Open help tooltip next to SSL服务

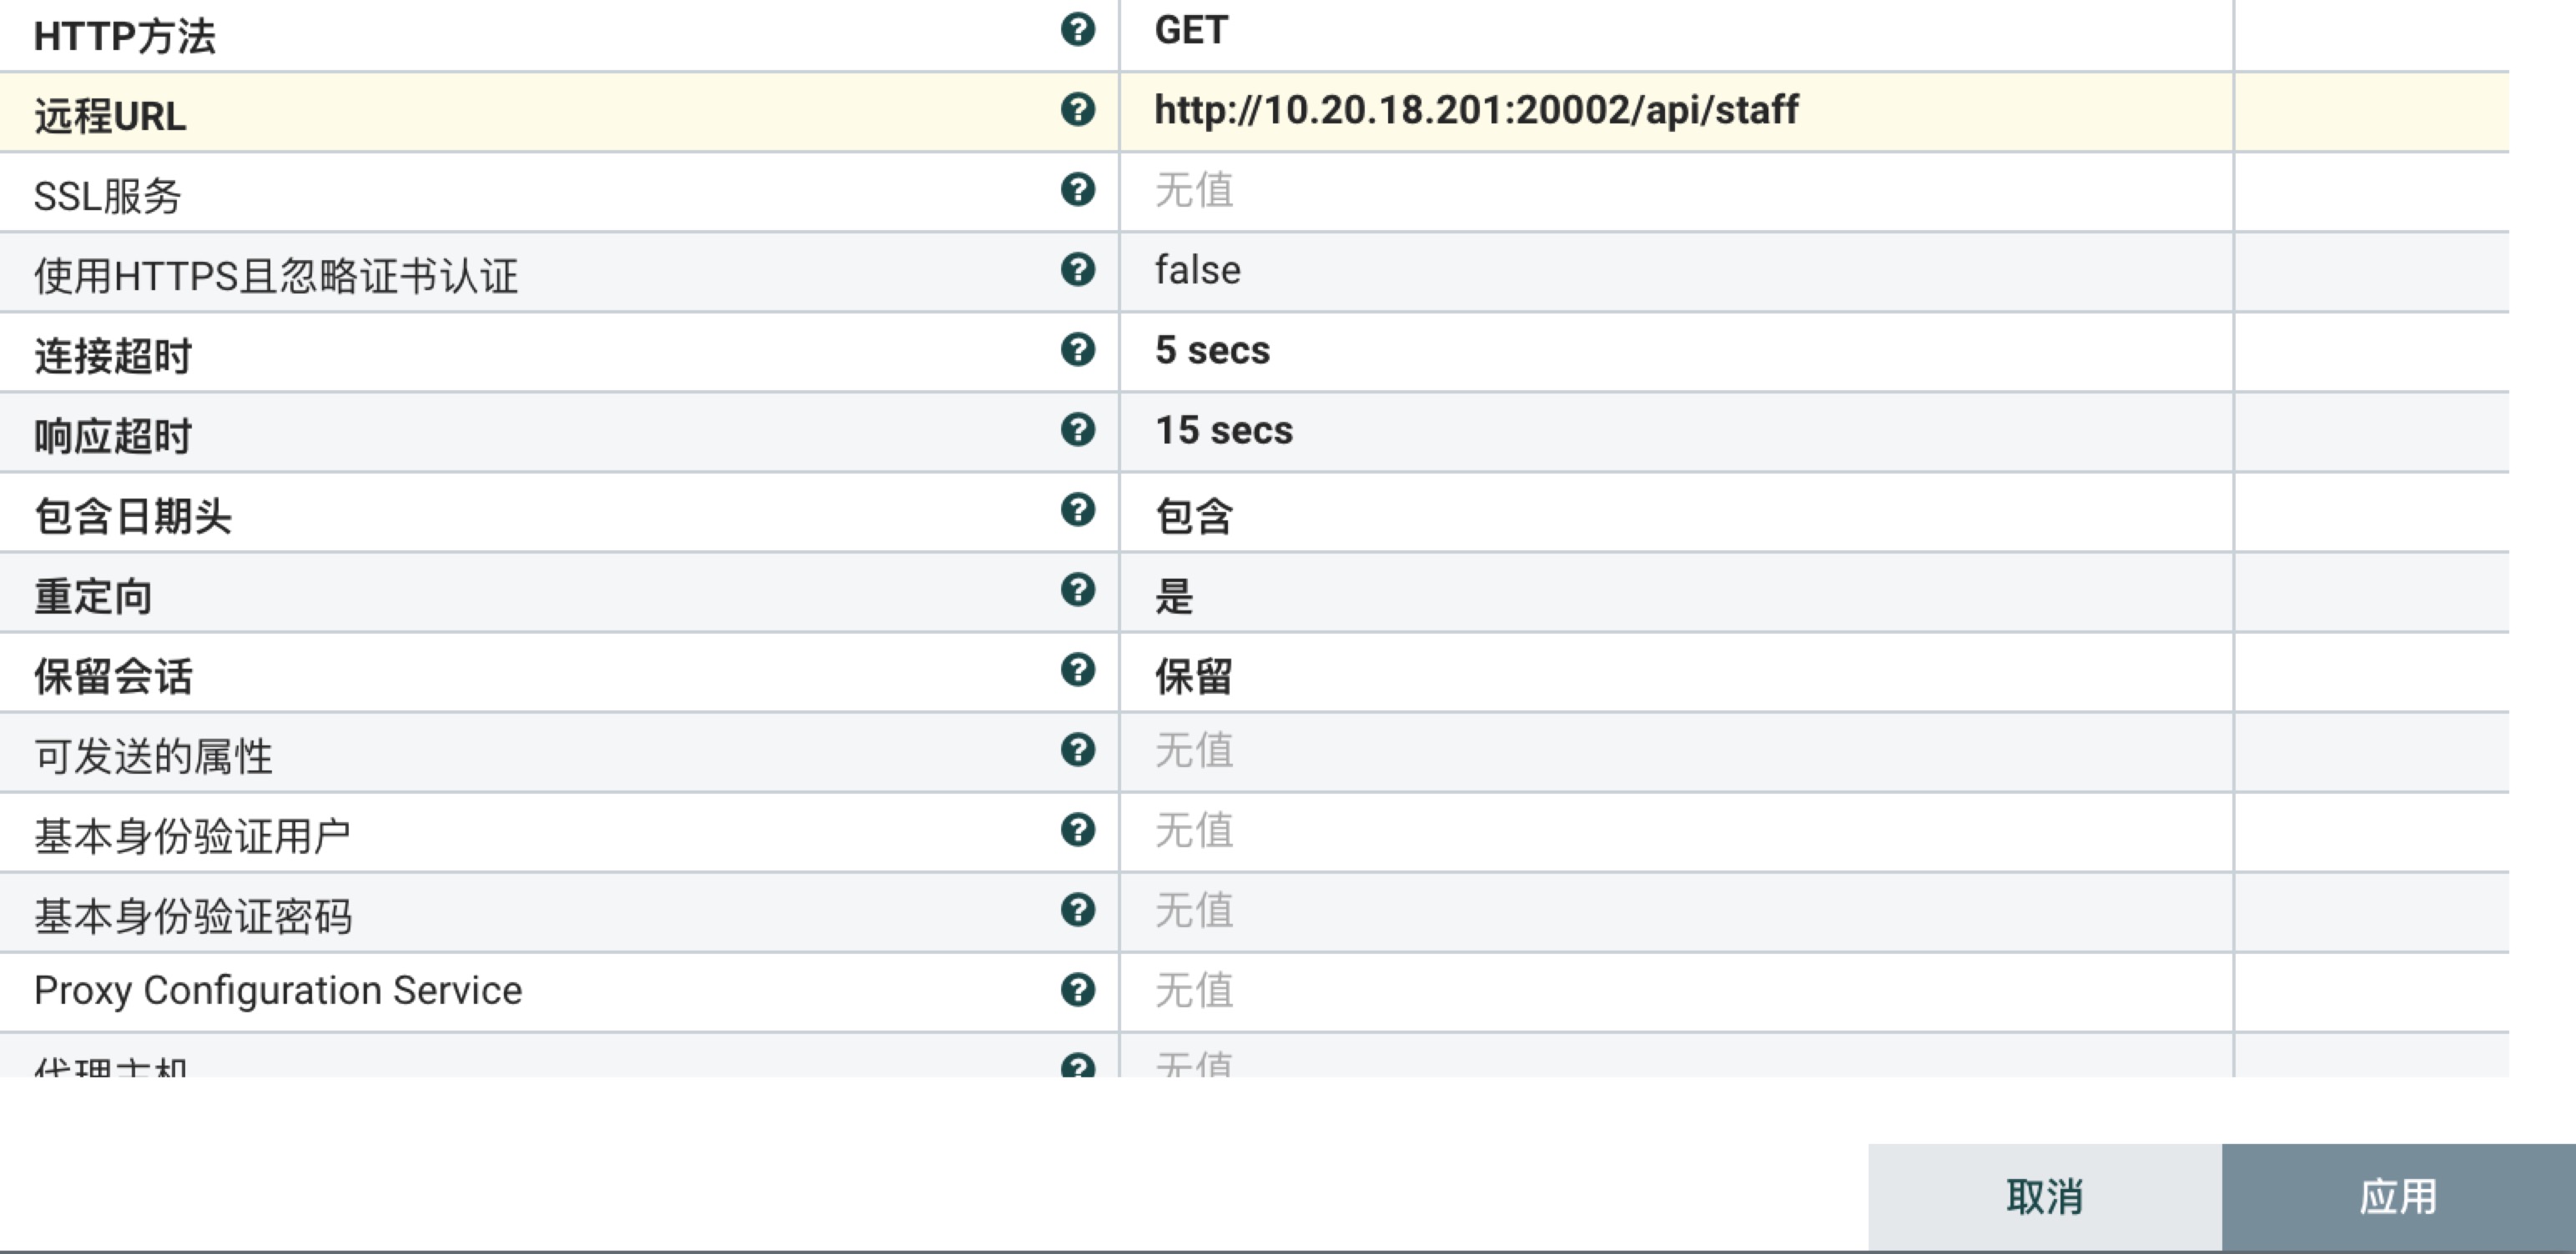click(x=1077, y=190)
